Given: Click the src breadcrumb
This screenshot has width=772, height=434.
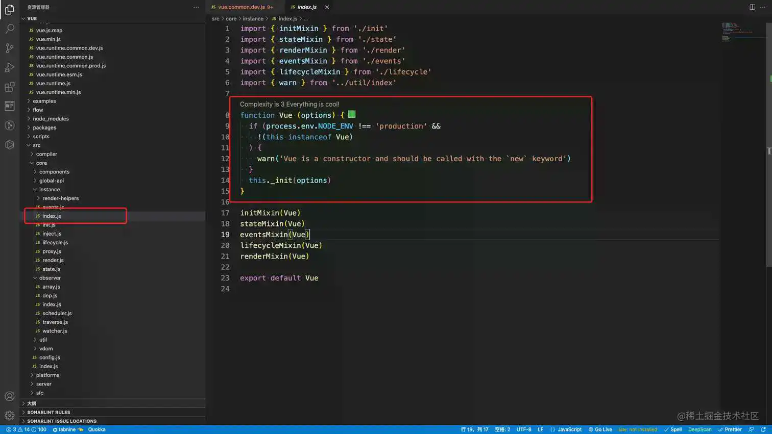Looking at the screenshot, I should [x=215, y=19].
